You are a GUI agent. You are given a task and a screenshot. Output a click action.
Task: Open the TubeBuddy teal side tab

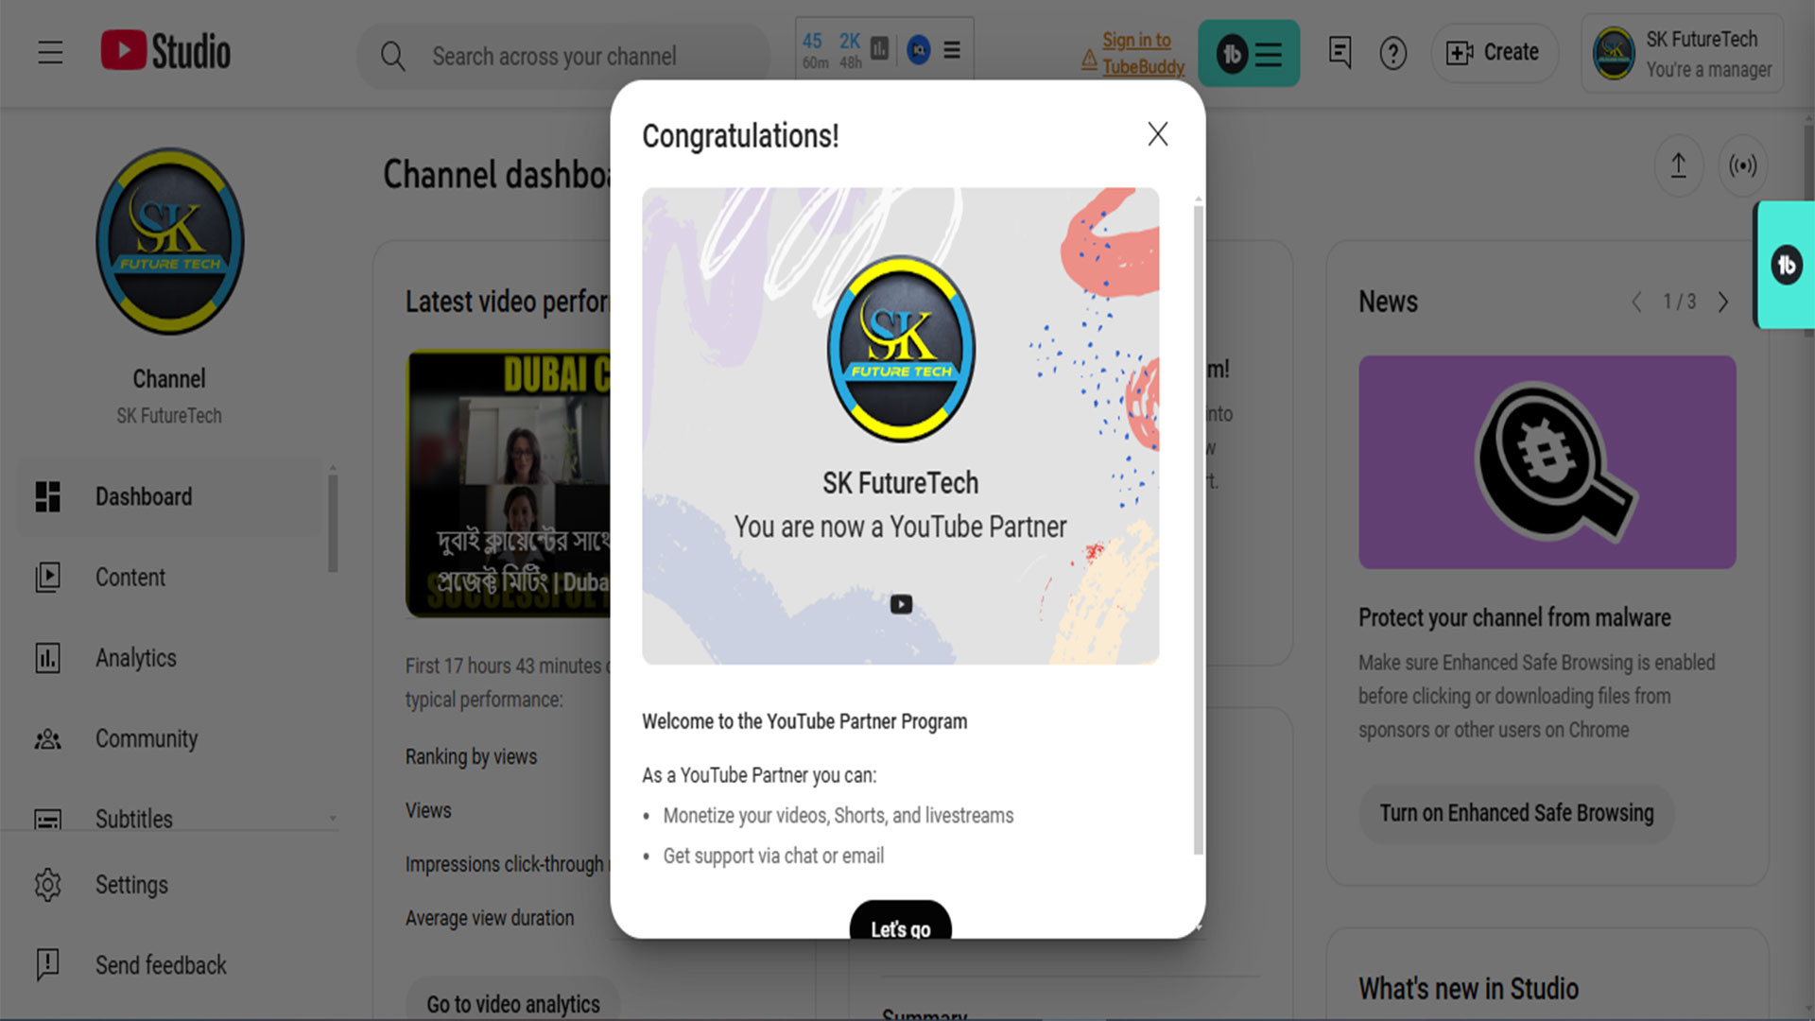point(1785,266)
